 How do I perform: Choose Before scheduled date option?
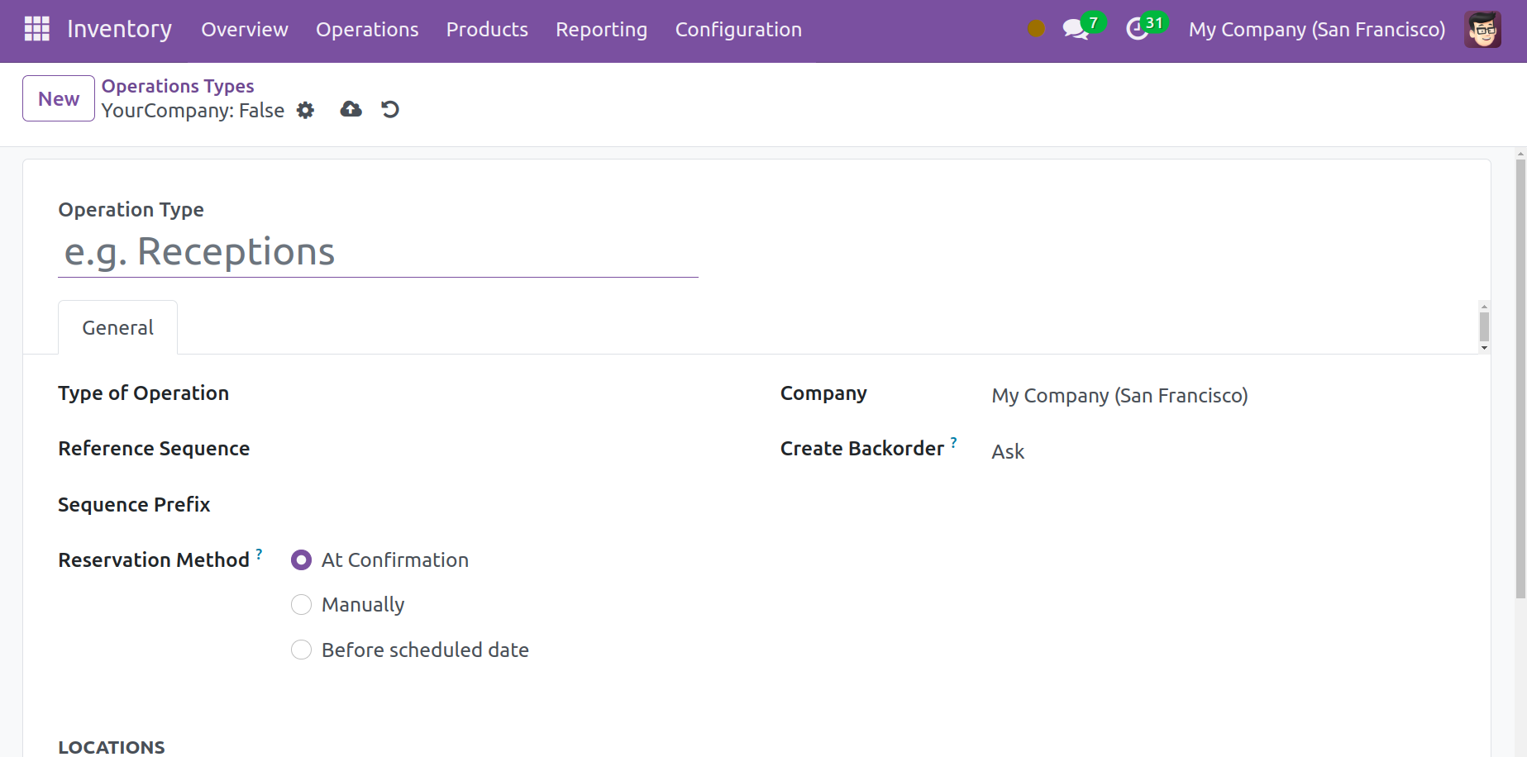click(302, 650)
